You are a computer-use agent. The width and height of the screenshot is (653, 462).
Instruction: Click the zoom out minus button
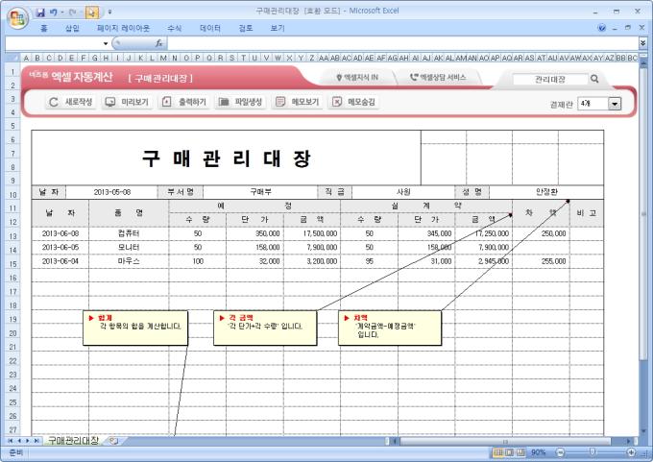point(561,452)
